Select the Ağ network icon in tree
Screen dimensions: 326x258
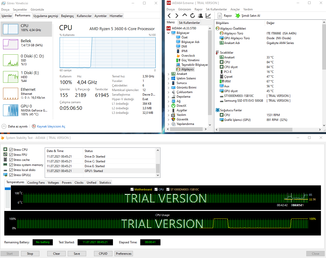(173, 101)
